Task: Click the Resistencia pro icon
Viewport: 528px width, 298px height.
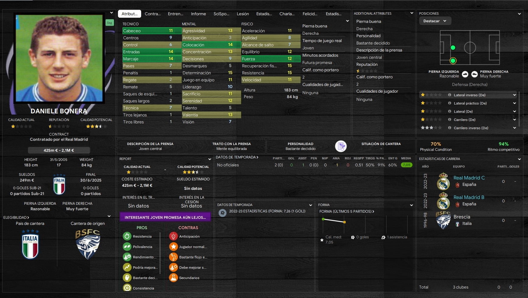Action: coord(127,236)
